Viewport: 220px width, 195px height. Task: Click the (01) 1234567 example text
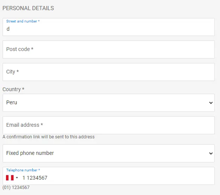click(x=16, y=187)
